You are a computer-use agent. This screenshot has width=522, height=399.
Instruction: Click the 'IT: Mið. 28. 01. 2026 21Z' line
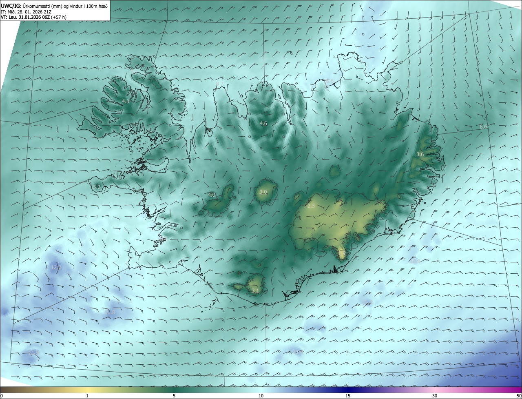[x=26, y=11]
